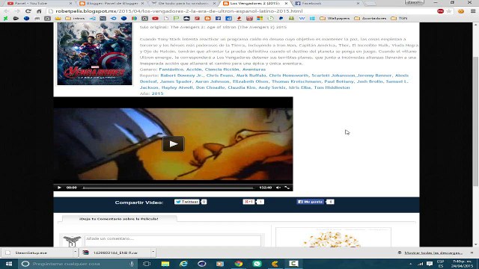Bookmark this page with the star icon
479x269 pixels.
[x=449, y=11]
